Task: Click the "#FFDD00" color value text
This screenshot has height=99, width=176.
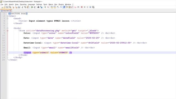Action: click(x=94, y=33)
